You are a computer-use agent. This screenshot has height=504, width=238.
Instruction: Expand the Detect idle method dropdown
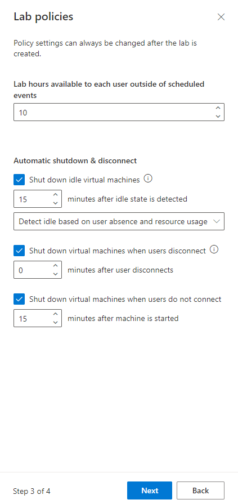pyautogui.click(x=119, y=221)
